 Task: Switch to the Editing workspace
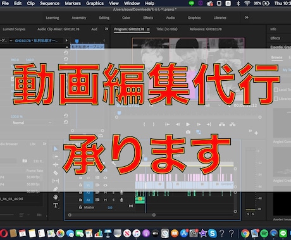click(104, 18)
